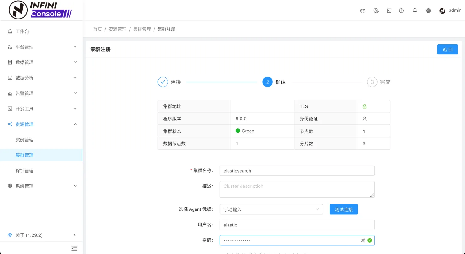The image size is (465, 254).
Task: Toggle password visibility with the eye icon
Action: click(x=363, y=240)
